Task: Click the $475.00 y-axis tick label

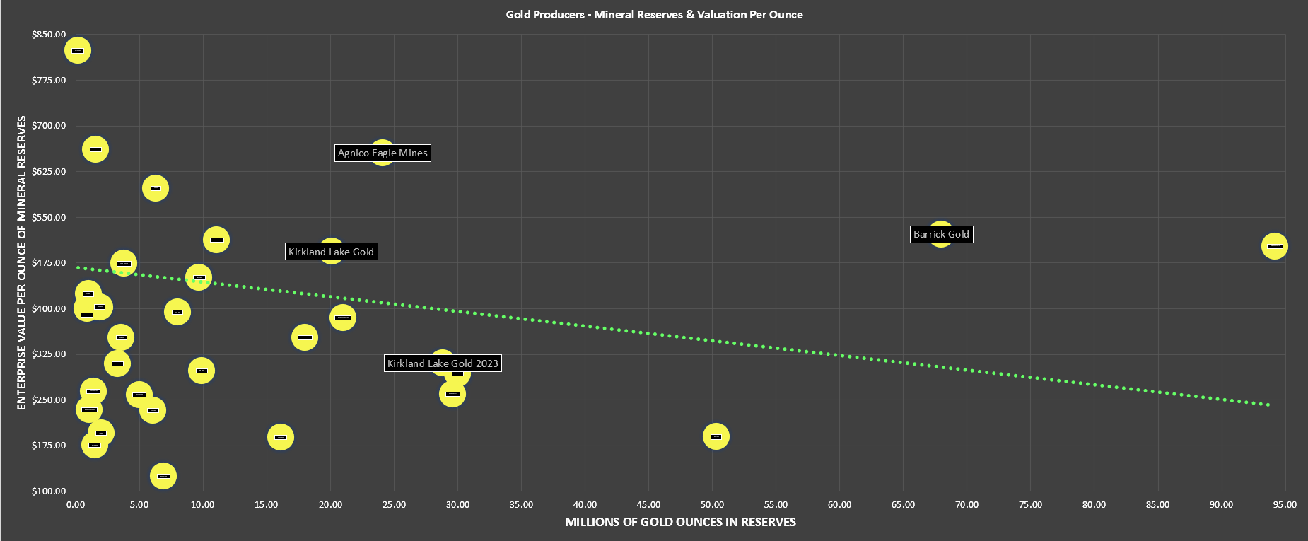Action: pyautogui.click(x=49, y=263)
